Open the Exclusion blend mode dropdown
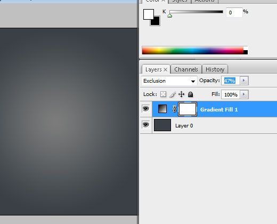The image size is (277, 224). (x=169, y=81)
